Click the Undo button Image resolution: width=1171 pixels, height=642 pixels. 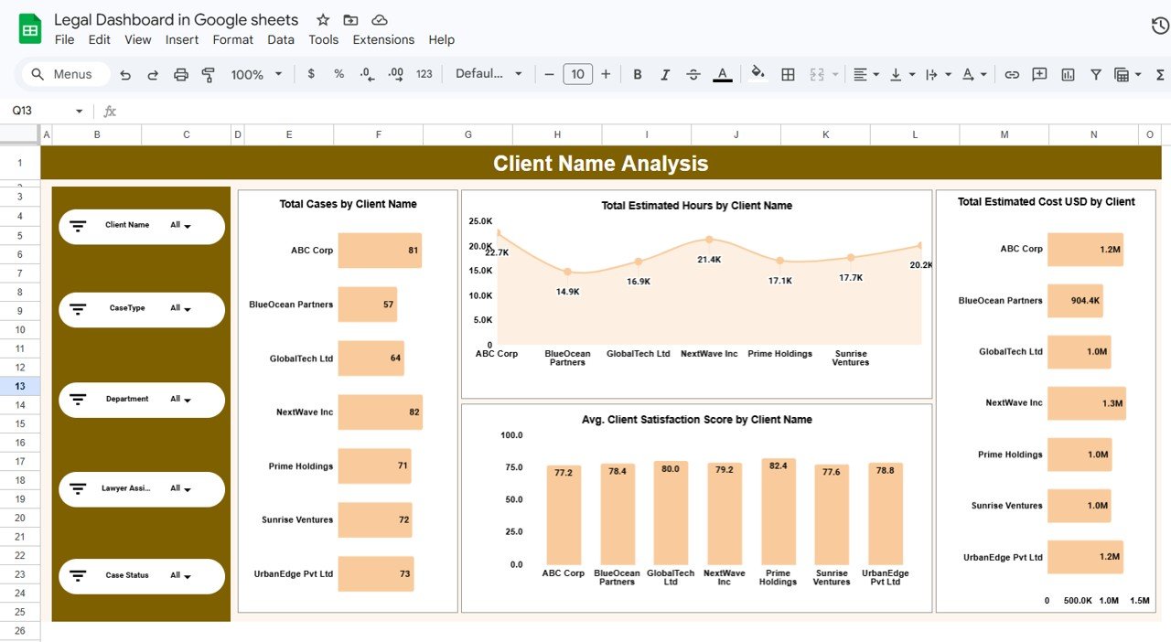[x=125, y=74]
